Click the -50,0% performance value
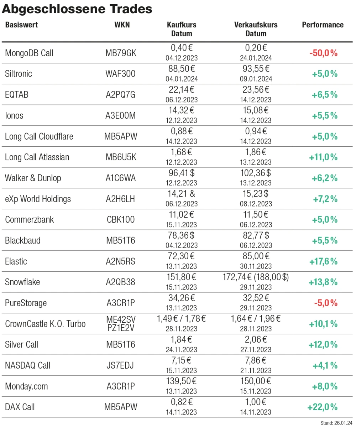This screenshot has width=356, height=427. click(x=323, y=53)
